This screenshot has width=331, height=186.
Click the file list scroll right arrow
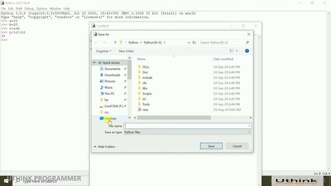point(250,118)
